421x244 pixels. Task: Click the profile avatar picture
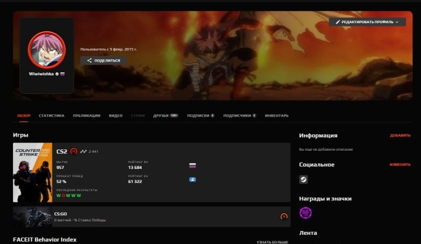coord(46,50)
